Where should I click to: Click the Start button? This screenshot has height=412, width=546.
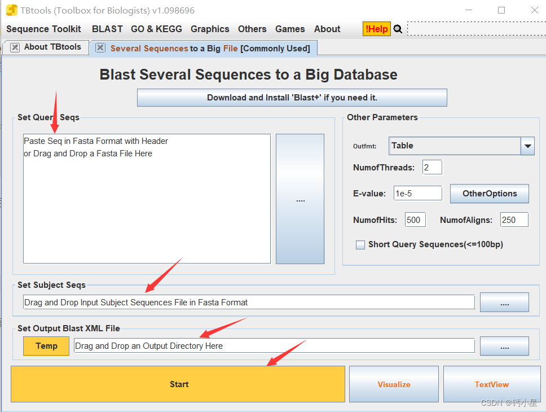(x=178, y=384)
